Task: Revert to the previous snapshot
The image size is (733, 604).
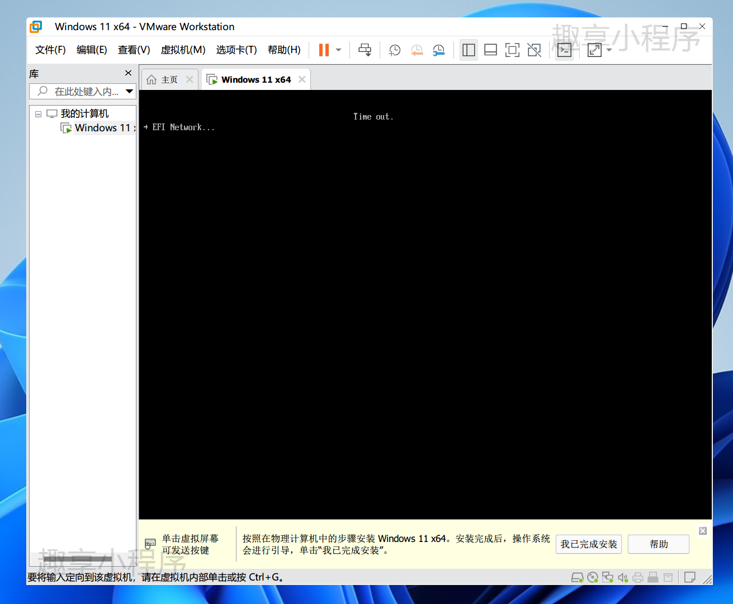Action: (417, 50)
